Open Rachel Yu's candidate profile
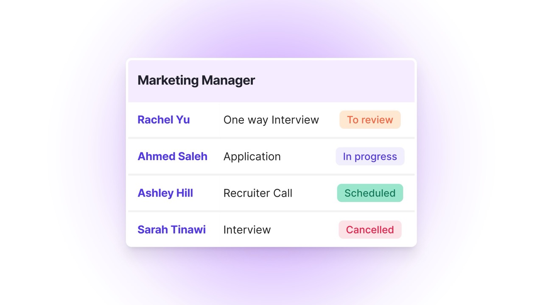Image resolution: width=543 pixels, height=305 pixels. pos(163,119)
